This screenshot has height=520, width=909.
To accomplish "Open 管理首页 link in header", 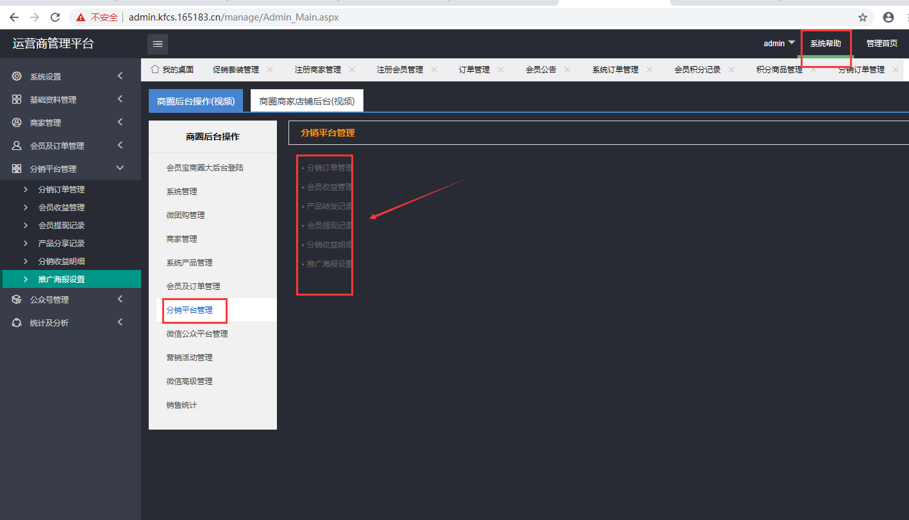I will click(881, 44).
